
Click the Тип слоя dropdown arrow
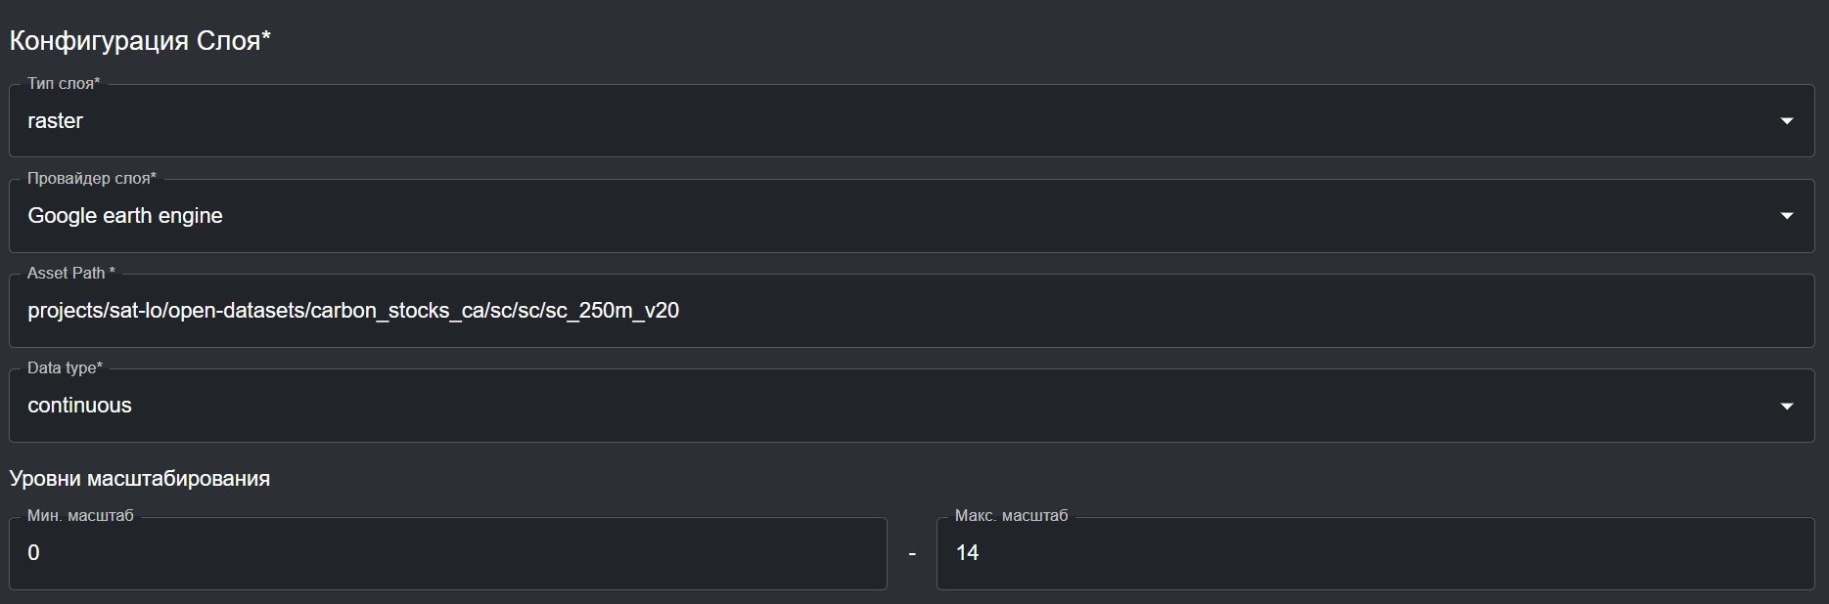coord(1786,121)
